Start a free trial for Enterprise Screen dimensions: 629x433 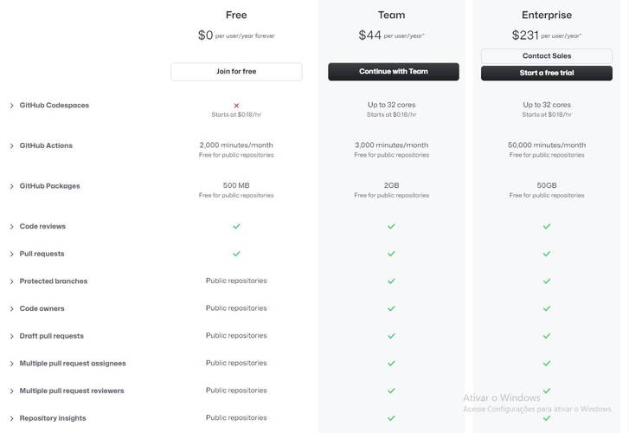(547, 73)
